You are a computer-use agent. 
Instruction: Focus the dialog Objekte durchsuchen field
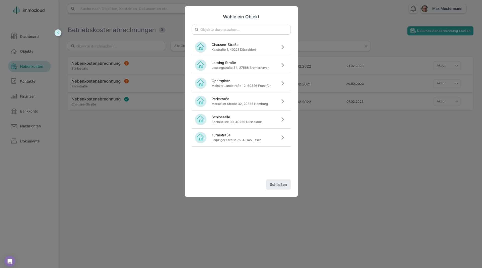241,30
